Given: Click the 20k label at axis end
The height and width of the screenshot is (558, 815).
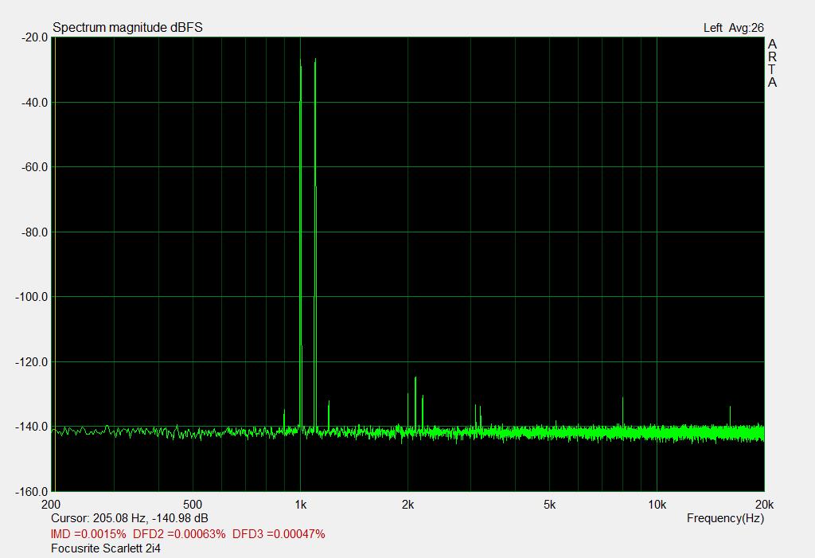Looking at the screenshot, I should [x=763, y=505].
